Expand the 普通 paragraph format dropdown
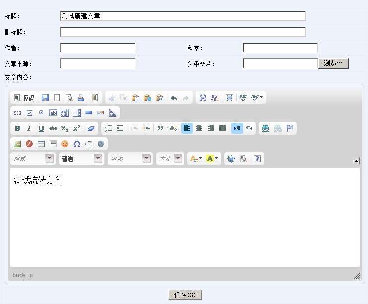 (81, 159)
